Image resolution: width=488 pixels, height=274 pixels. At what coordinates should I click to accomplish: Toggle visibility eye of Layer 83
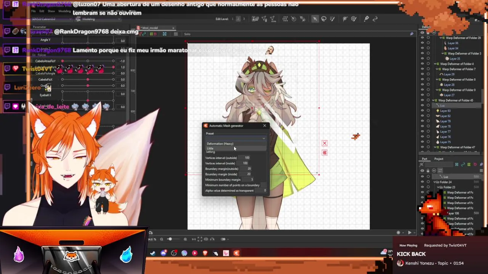[422, 111]
